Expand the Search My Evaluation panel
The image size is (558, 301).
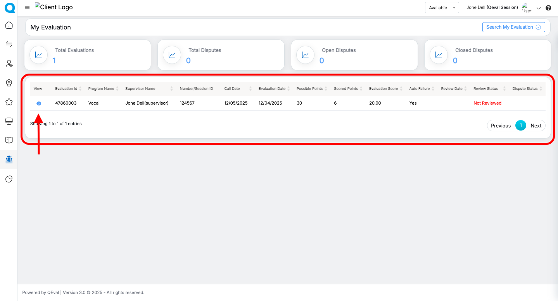[513, 27]
